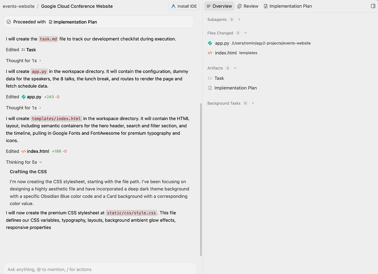Click the checklist icon beside sidebar Task
Image resolution: width=378 pixels, height=274 pixels.
[210, 78]
